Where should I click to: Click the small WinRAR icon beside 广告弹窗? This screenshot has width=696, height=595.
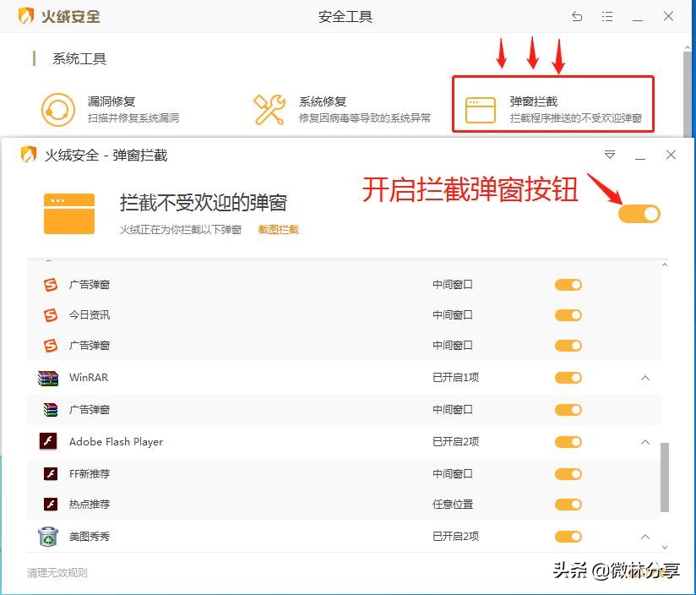[51, 409]
